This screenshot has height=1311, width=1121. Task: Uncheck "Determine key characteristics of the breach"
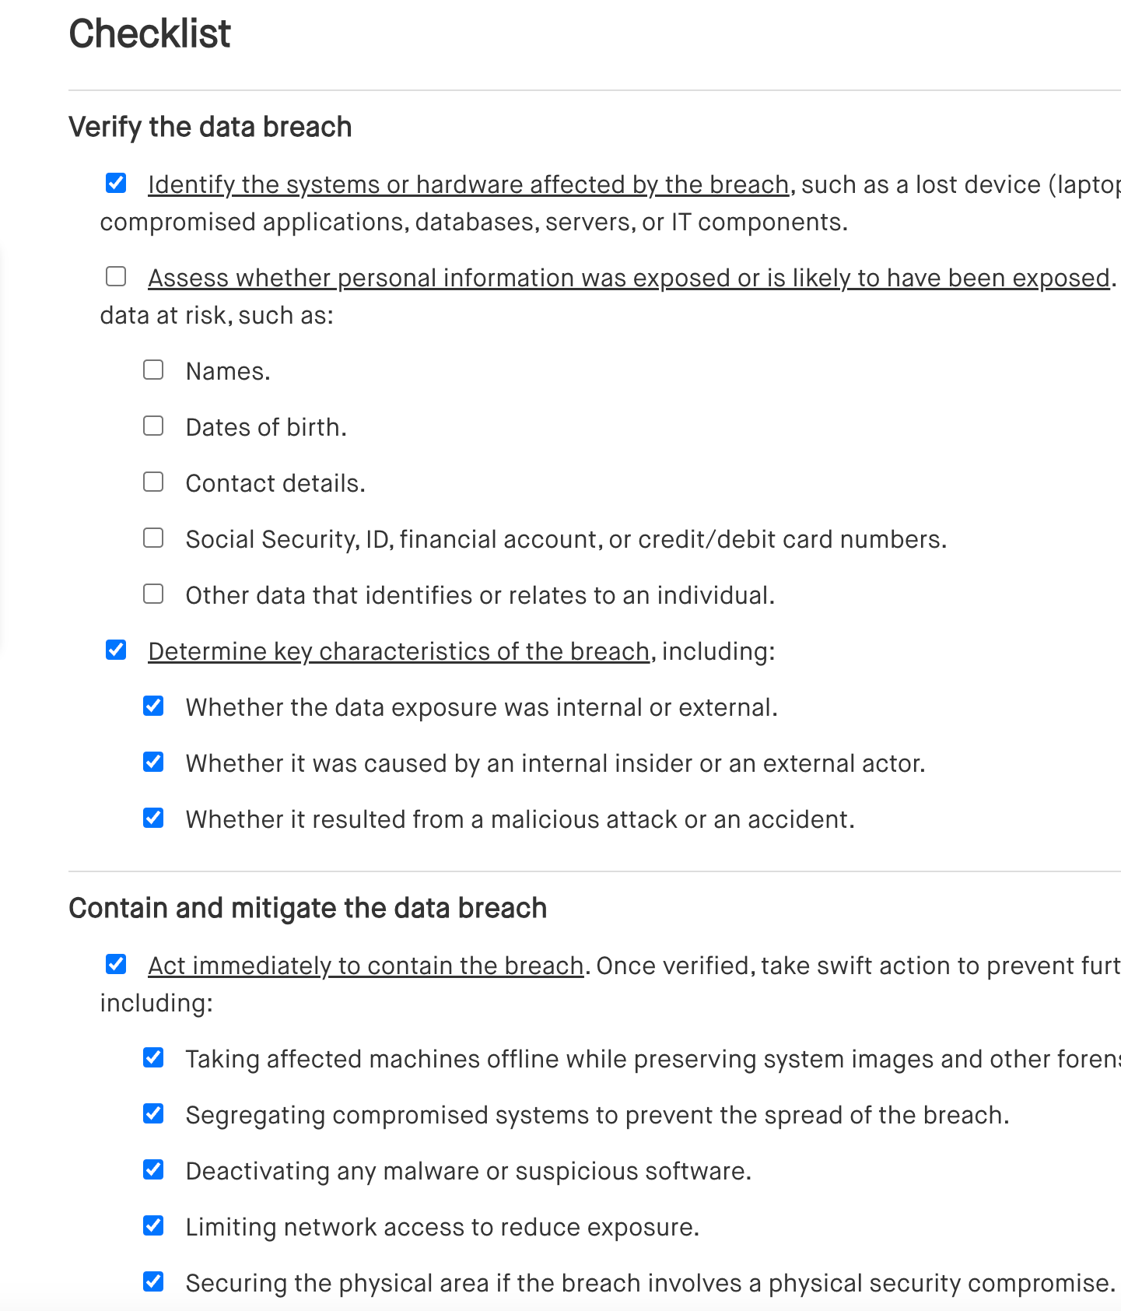114,650
